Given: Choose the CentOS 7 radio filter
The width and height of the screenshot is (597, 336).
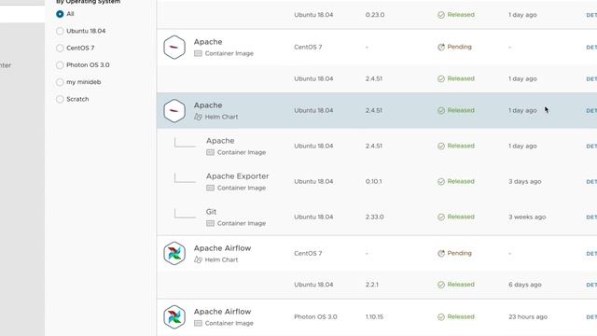Looking at the screenshot, I should [x=60, y=48].
